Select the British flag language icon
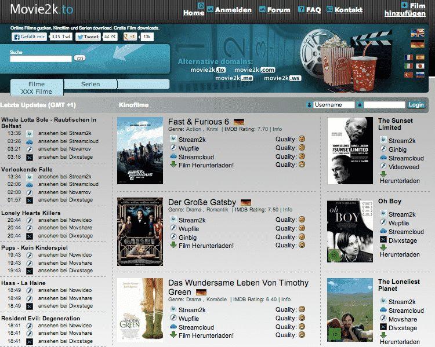The width and height of the screenshot is (435, 347). click(417, 34)
